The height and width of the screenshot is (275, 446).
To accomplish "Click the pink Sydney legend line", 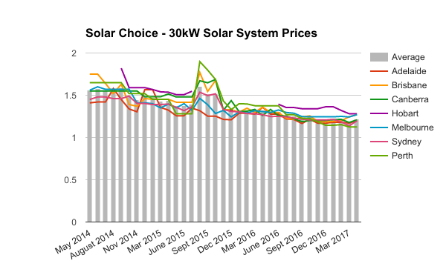I will (x=379, y=142).
